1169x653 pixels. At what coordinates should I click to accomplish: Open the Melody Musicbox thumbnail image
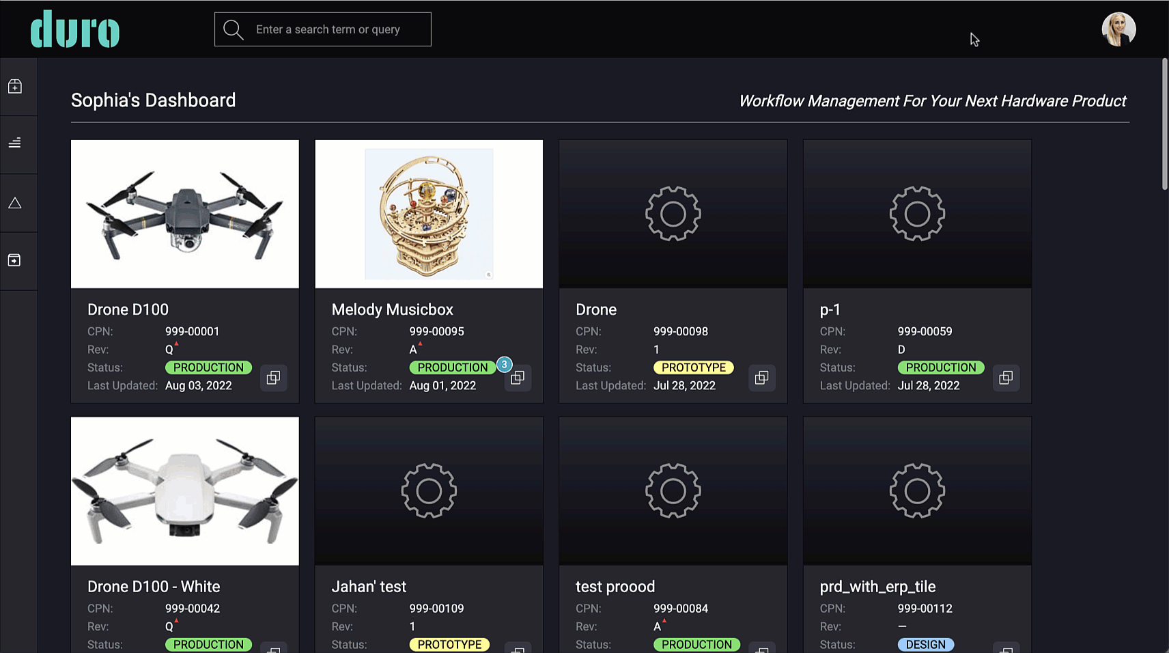(x=428, y=214)
